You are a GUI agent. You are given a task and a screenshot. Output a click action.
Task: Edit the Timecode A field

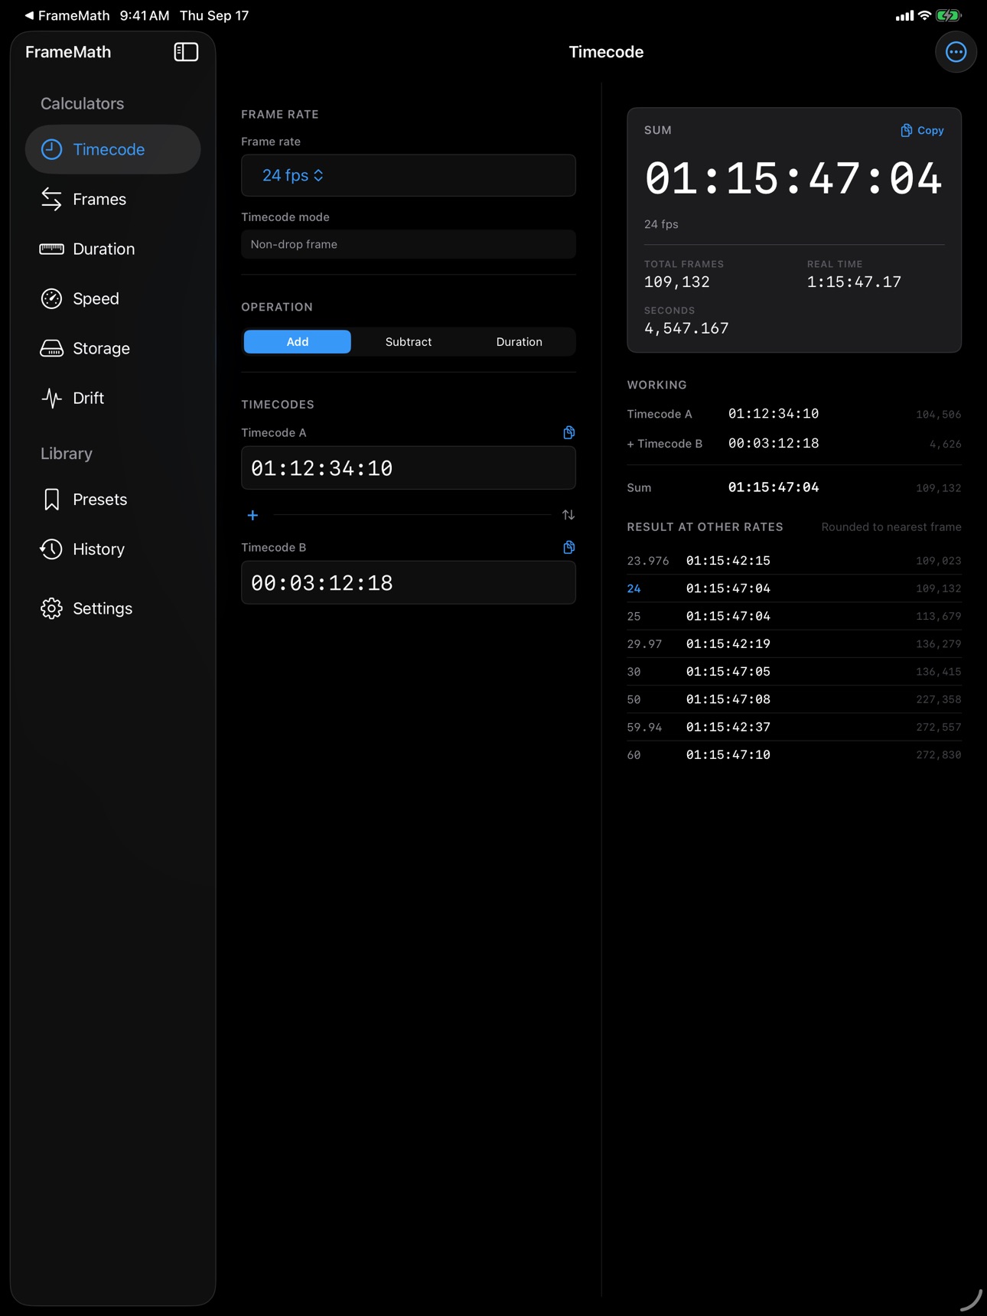[x=409, y=468]
